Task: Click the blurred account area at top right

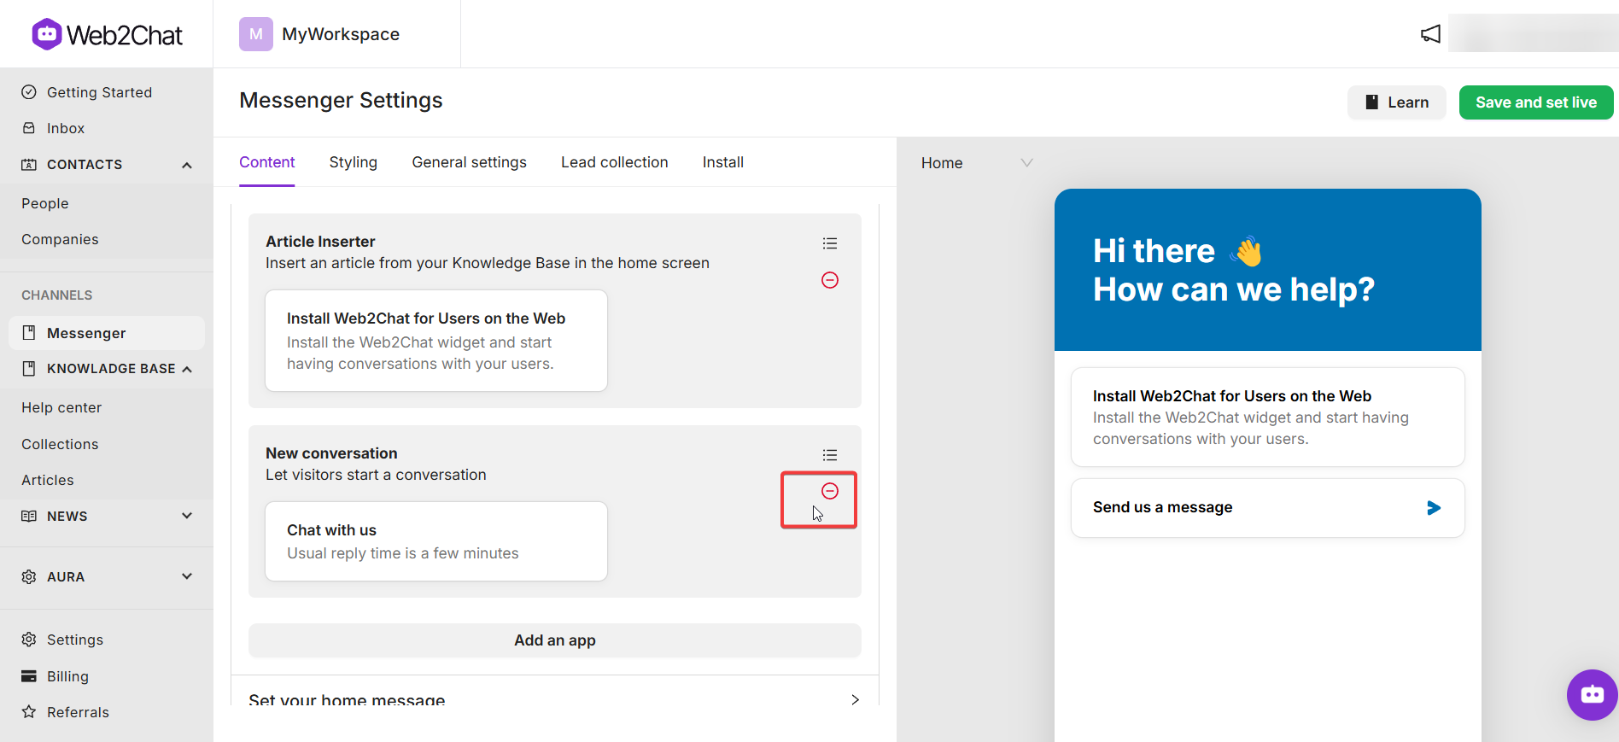Action: pyautogui.click(x=1533, y=34)
